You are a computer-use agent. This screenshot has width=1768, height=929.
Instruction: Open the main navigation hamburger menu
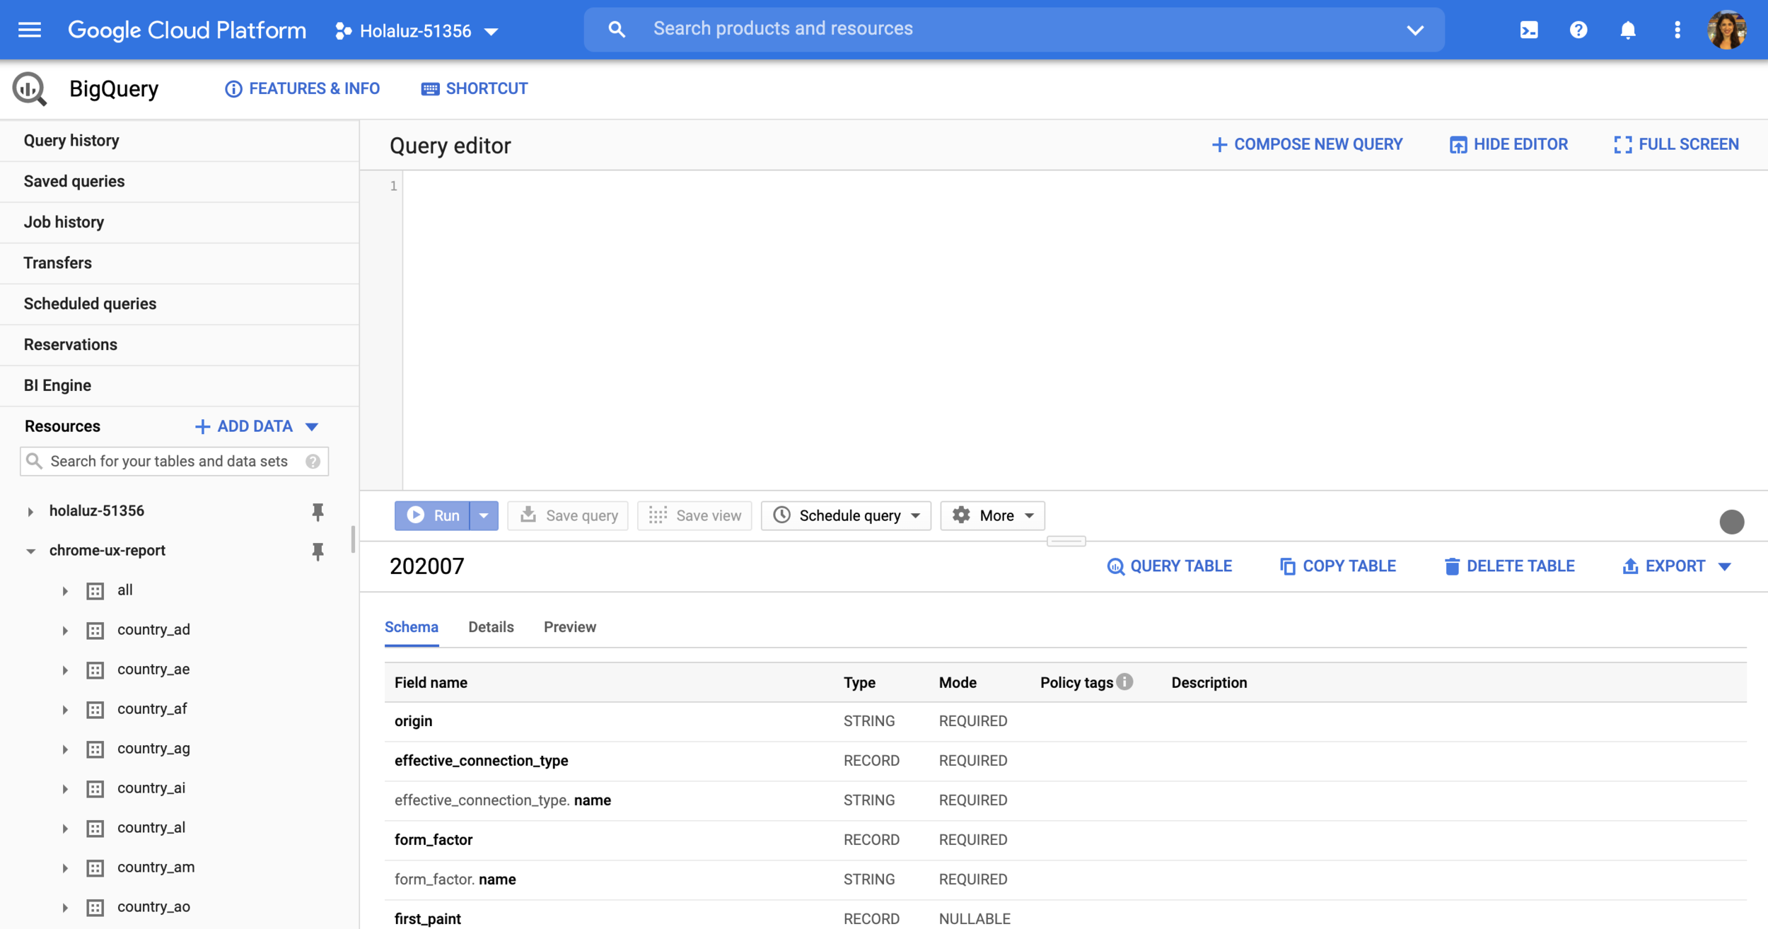29,30
